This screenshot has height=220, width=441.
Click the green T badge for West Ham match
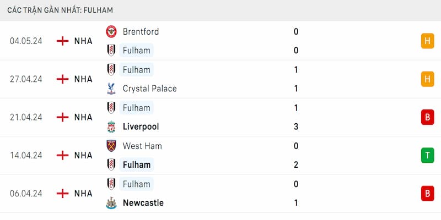[x=427, y=155]
